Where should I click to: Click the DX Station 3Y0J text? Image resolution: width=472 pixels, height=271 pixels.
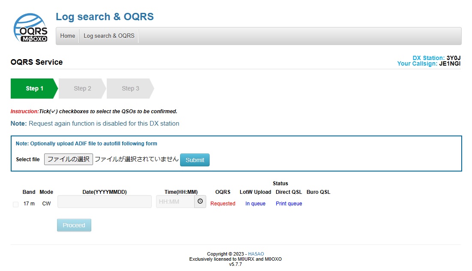point(436,58)
